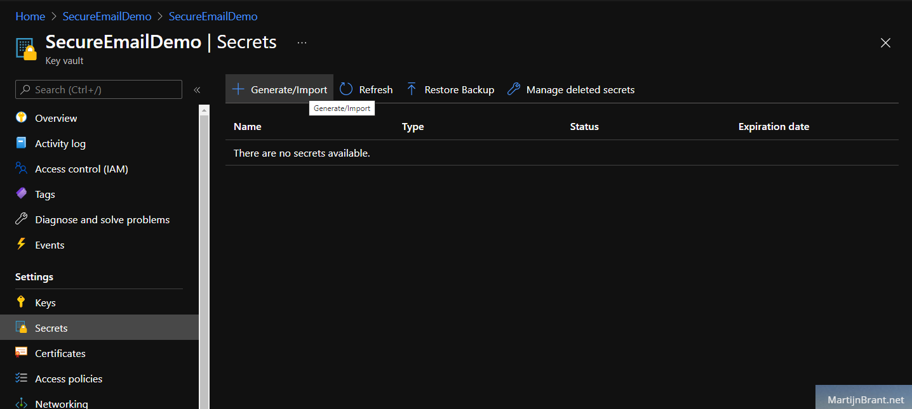Image resolution: width=912 pixels, height=409 pixels.
Task: Click the Key vault icon beside title
Action: (x=26, y=49)
